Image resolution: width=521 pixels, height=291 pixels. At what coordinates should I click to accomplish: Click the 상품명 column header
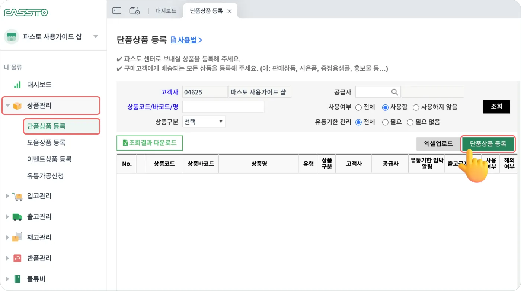[259, 164]
